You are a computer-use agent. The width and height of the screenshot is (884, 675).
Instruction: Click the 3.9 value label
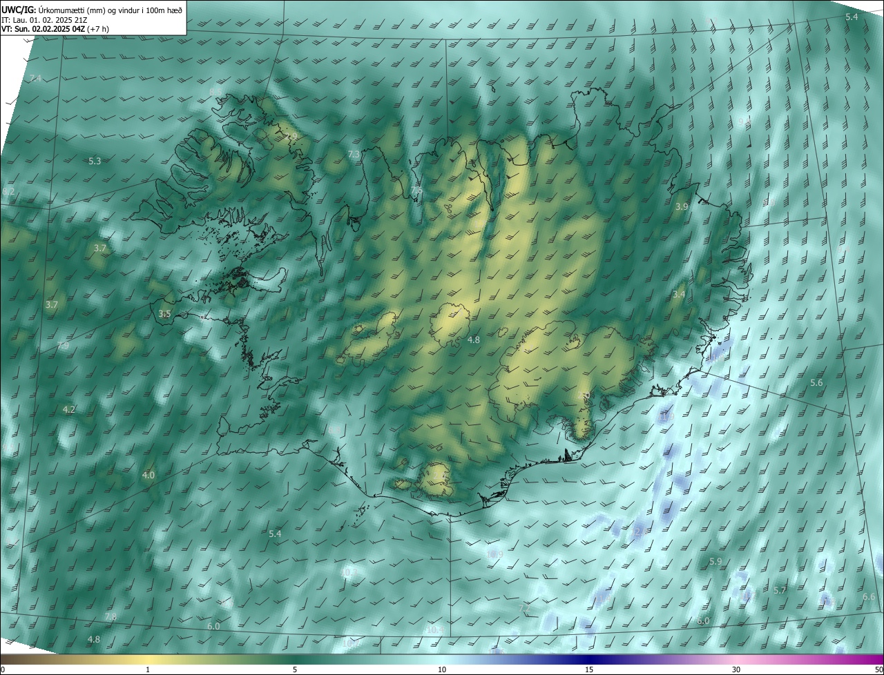682,207
